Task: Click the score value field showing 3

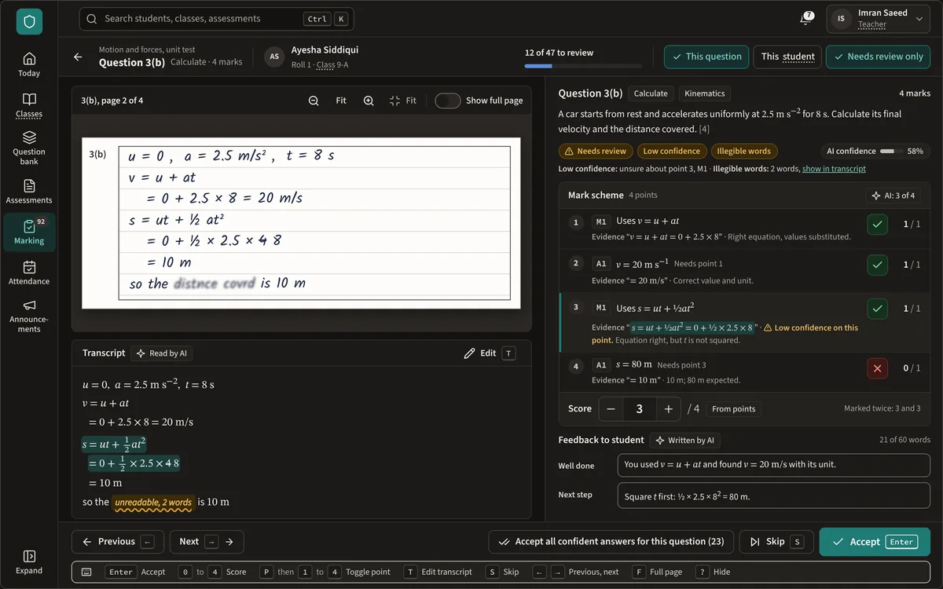Action: pos(640,408)
